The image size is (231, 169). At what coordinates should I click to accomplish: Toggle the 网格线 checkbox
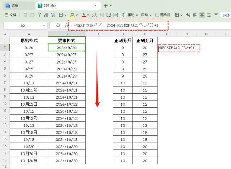157,15
